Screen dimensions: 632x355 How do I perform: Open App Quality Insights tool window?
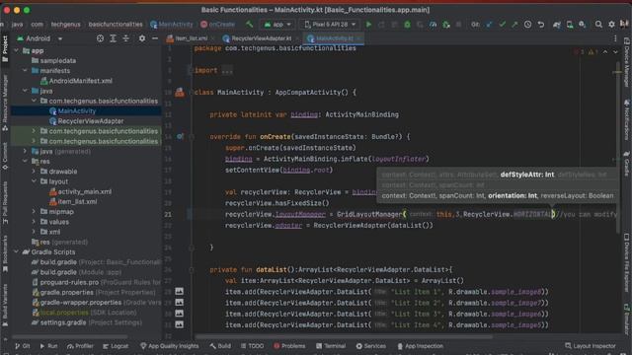click(169, 346)
